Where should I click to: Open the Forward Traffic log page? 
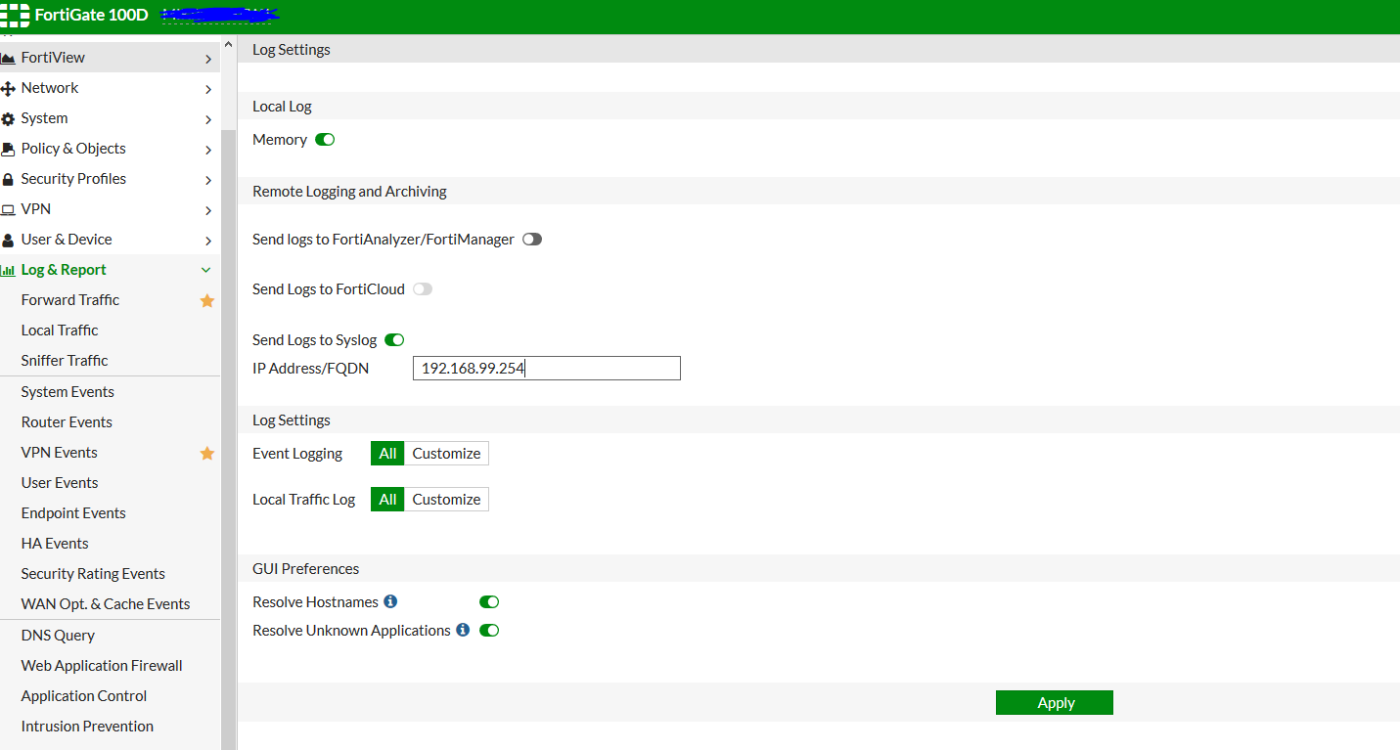[70, 300]
